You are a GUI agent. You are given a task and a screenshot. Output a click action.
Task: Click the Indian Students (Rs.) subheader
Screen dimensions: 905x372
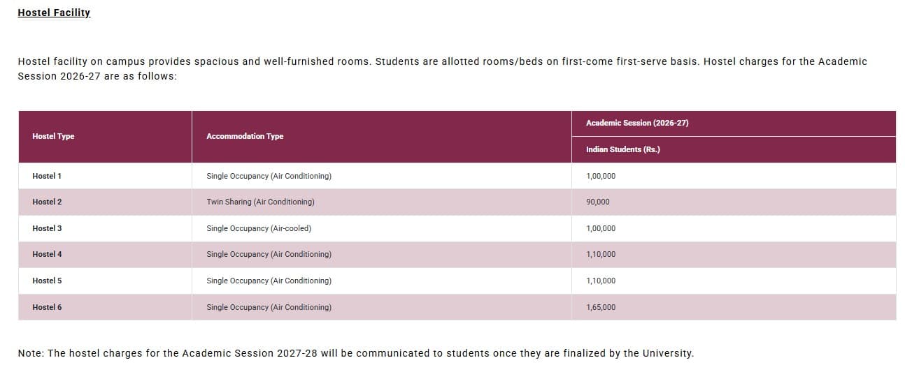[x=622, y=149]
